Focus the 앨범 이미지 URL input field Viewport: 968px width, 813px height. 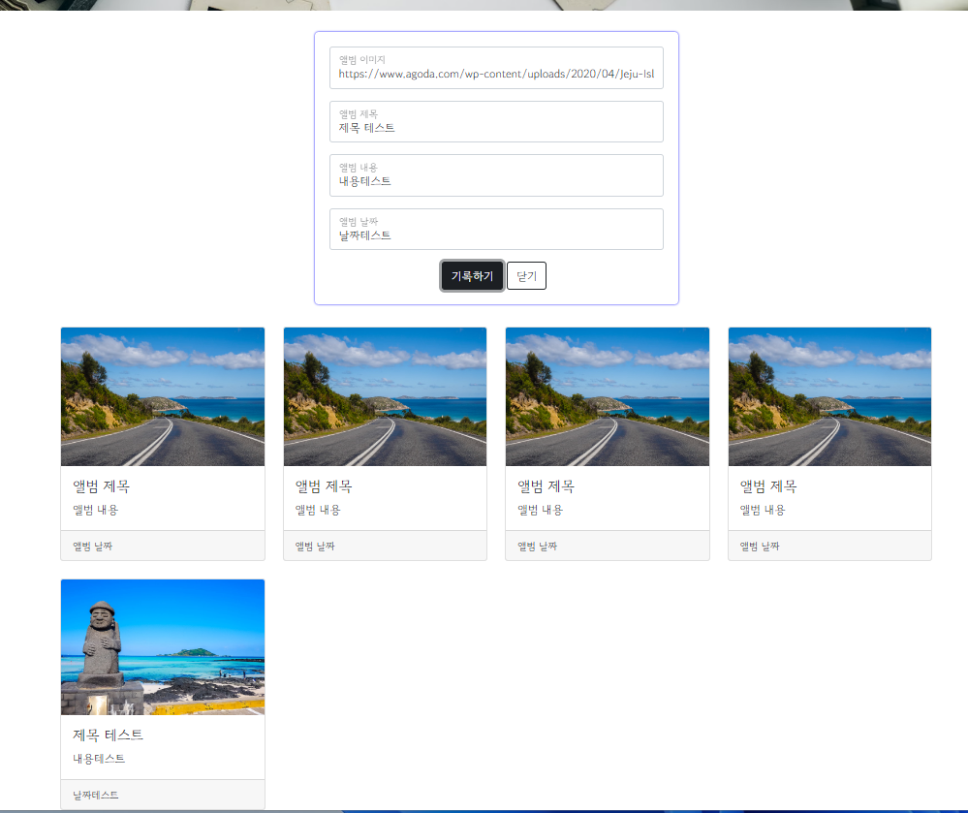click(x=496, y=68)
